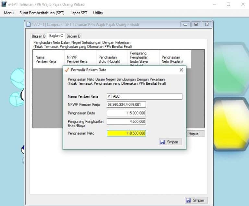
Task: Click the Nama Pemberi Kerja field containing PT ABC
Action: coord(144,96)
